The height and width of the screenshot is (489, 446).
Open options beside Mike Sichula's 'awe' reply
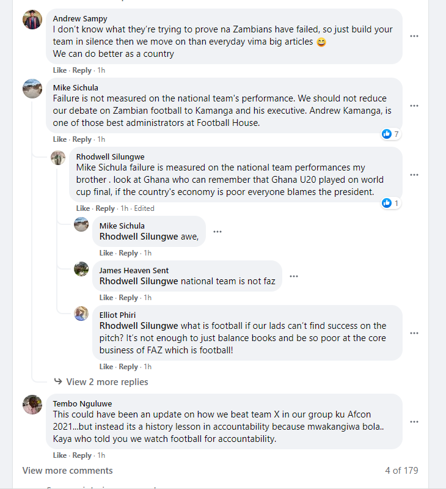[x=218, y=232]
